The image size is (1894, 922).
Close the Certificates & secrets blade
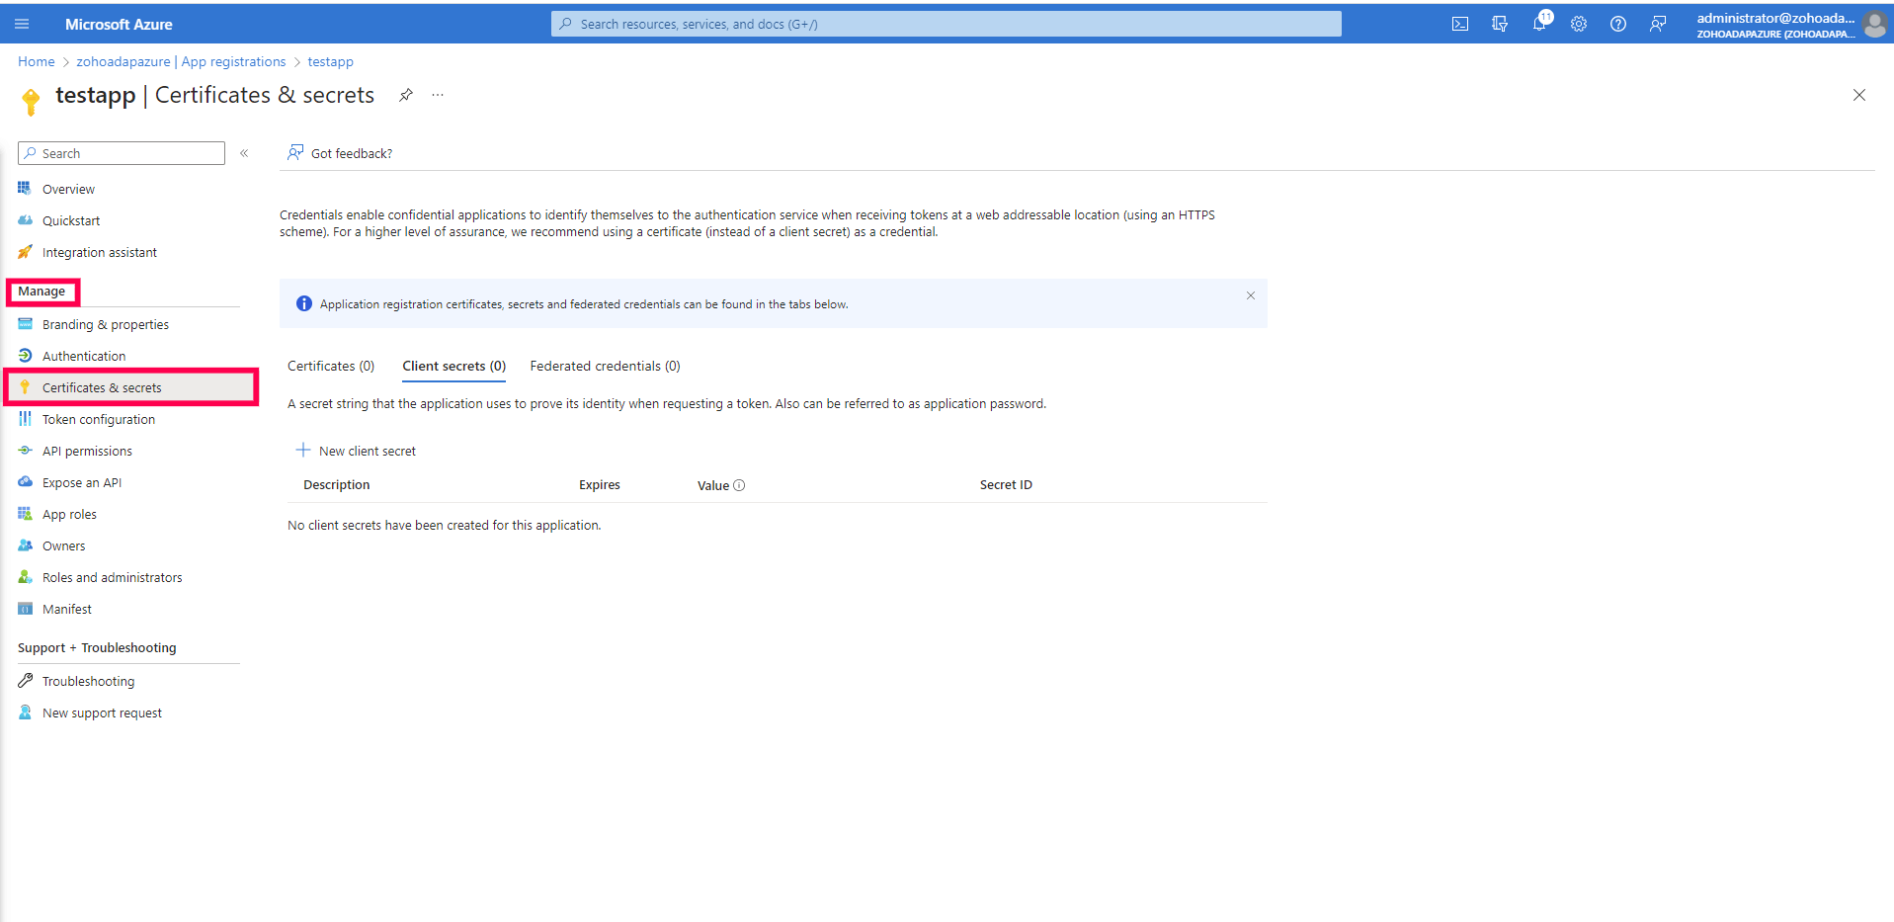(x=1859, y=95)
